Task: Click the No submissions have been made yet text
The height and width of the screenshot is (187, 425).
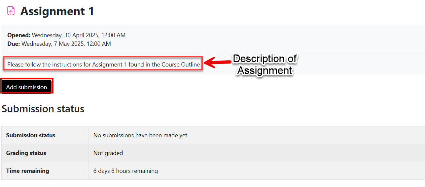Action: click(140, 135)
